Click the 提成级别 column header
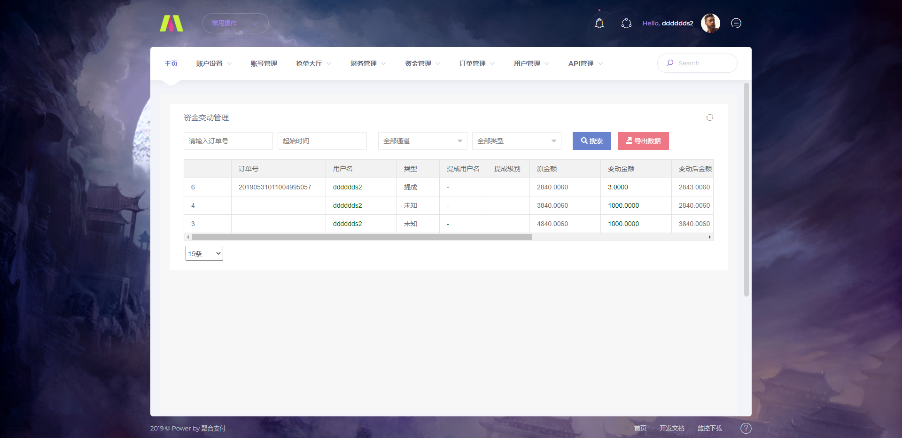The width and height of the screenshot is (902, 438). (507, 169)
